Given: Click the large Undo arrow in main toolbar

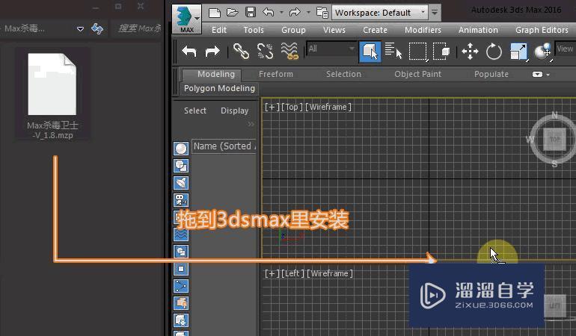Looking at the screenshot, I should pos(189,52).
